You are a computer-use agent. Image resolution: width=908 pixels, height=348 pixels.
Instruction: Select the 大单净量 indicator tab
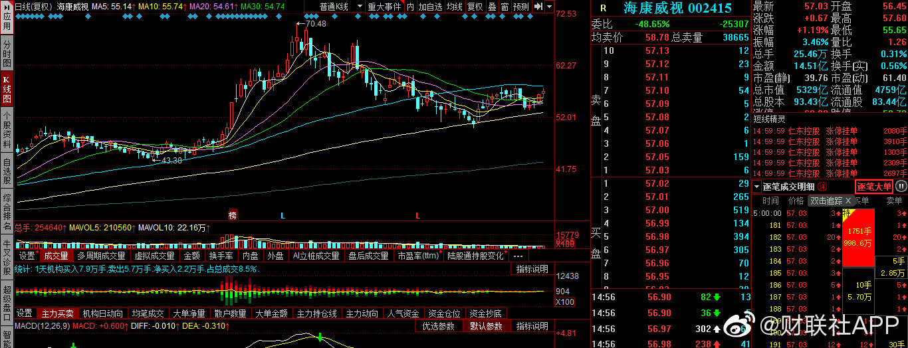coord(189,313)
